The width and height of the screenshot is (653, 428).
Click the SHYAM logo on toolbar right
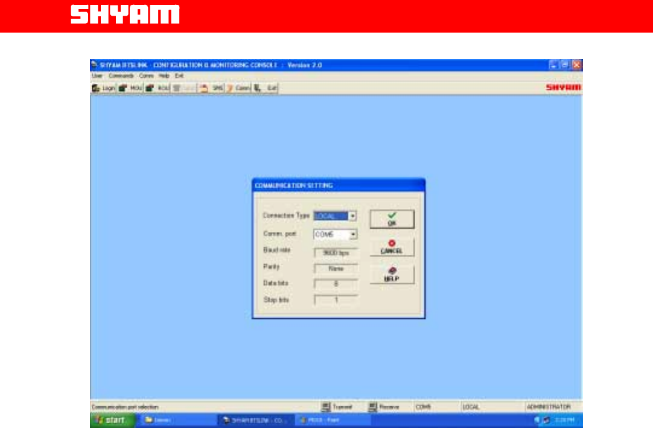click(564, 87)
